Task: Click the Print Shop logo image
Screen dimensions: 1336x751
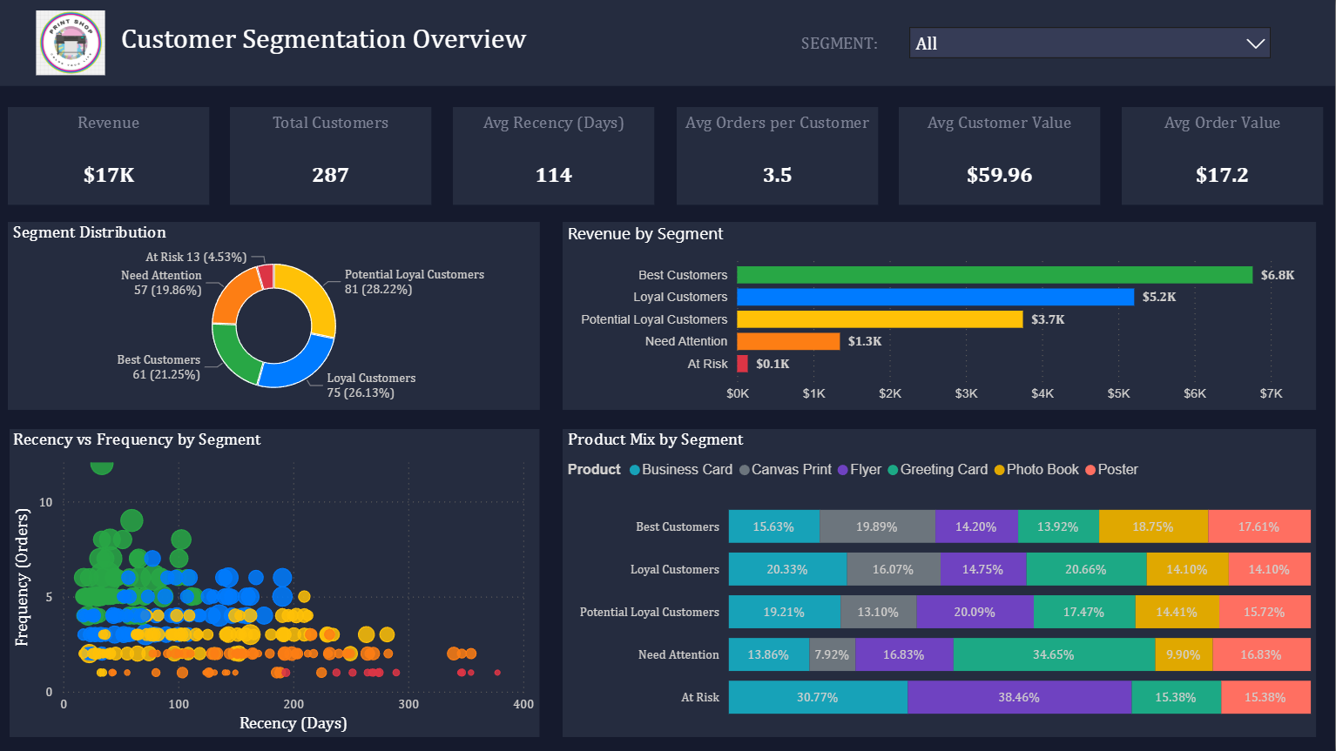Action: coord(71,43)
